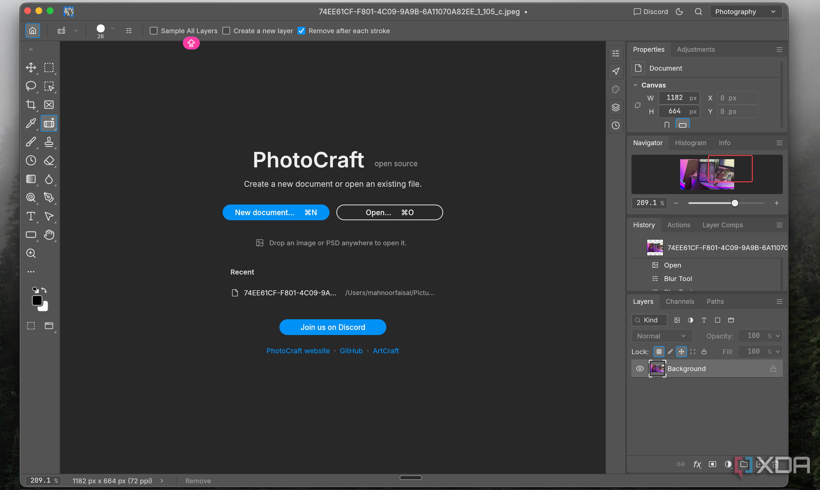The height and width of the screenshot is (490, 820).
Task: Select the Eraser tool
Action: click(49, 160)
